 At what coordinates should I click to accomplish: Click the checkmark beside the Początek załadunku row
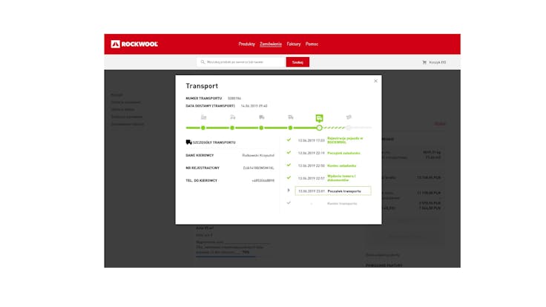tap(289, 153)
